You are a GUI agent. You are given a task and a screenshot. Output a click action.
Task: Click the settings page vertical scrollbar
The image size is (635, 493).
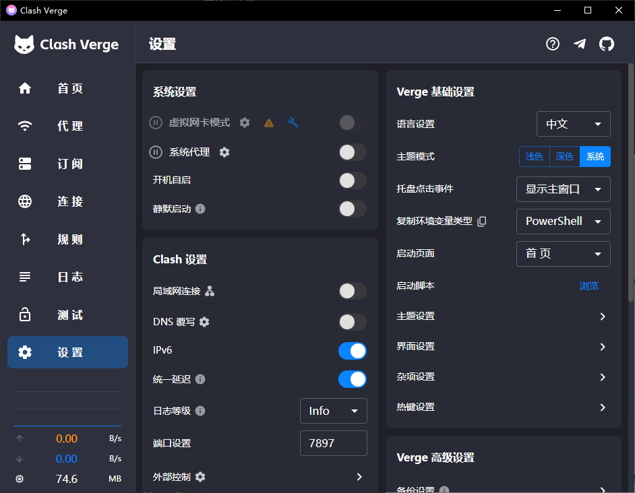click(x=630, y=182)
